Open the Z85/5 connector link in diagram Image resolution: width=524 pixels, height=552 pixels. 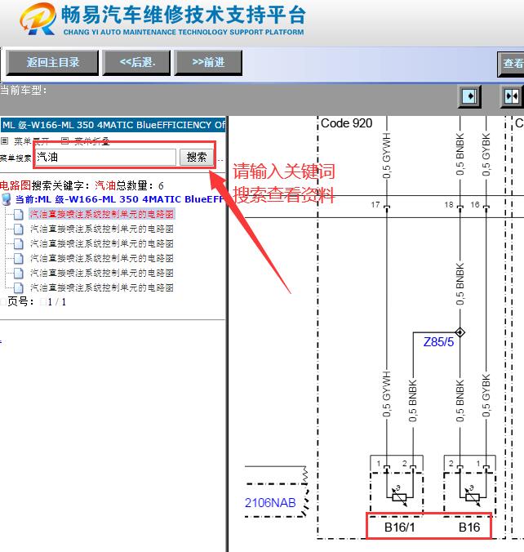pyautogui.click(x=438, y=342)
